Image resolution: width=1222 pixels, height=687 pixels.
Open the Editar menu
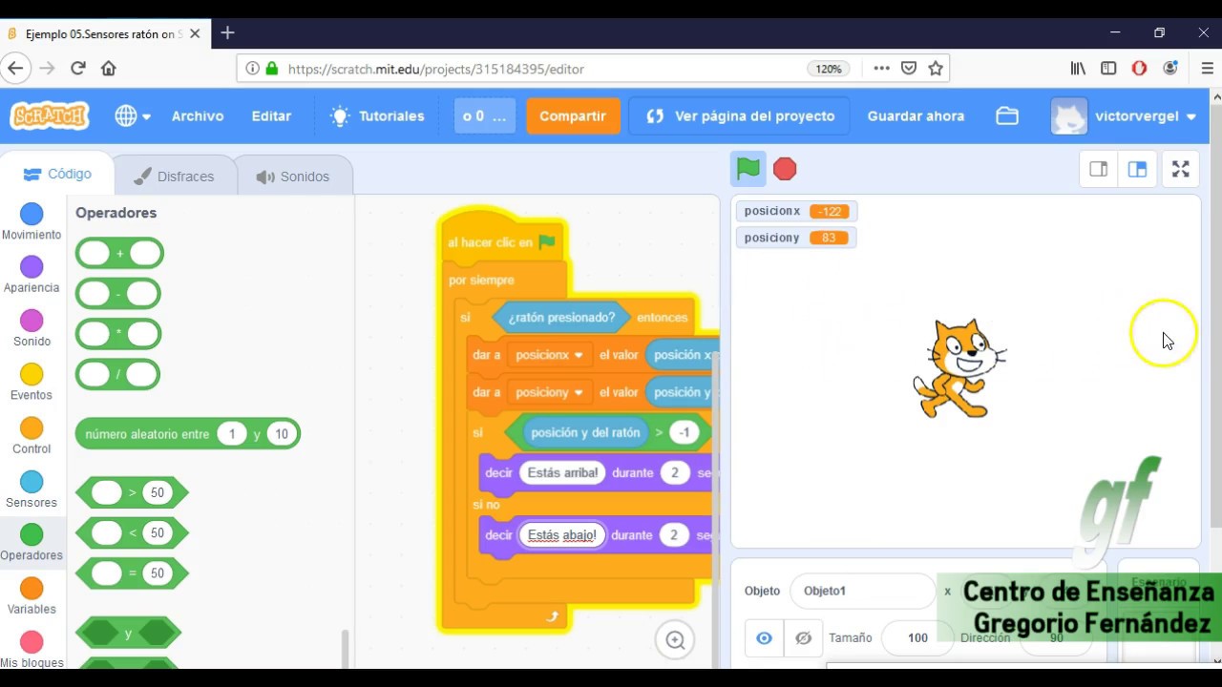(x=271, y=115)
